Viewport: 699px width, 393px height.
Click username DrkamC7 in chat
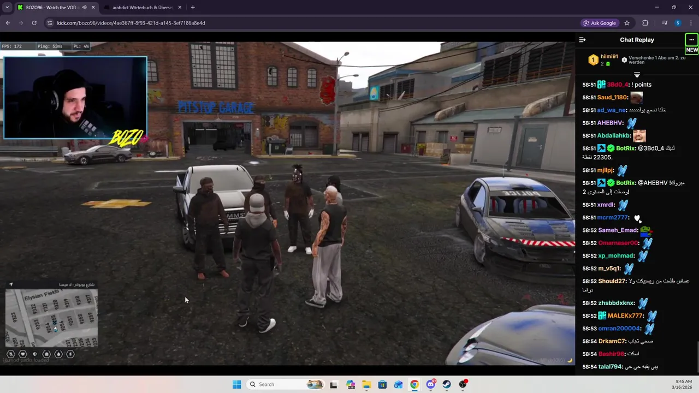(x=612, y=341)
